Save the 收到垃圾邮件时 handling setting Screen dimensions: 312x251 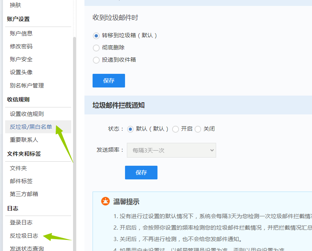click(x=108, y=81)
